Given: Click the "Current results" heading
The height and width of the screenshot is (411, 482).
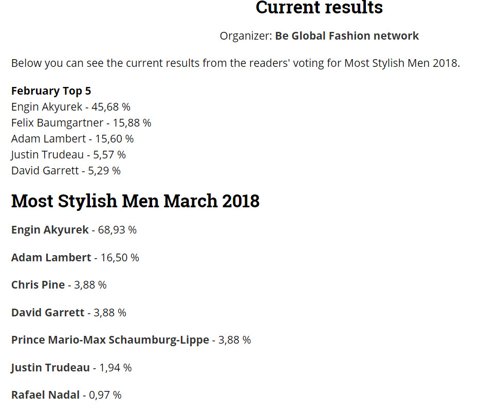Looking at the screenshot, I should point(319,8).
